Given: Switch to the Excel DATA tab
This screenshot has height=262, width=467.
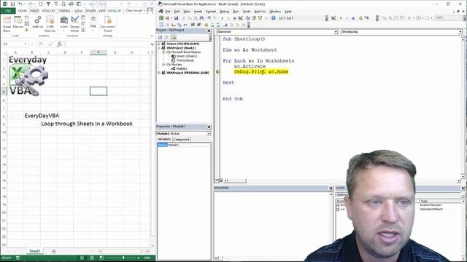Looking at the screenshot, I should [79, 11].
